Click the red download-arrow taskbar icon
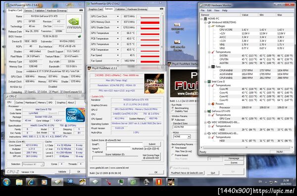 click(159, 182)
